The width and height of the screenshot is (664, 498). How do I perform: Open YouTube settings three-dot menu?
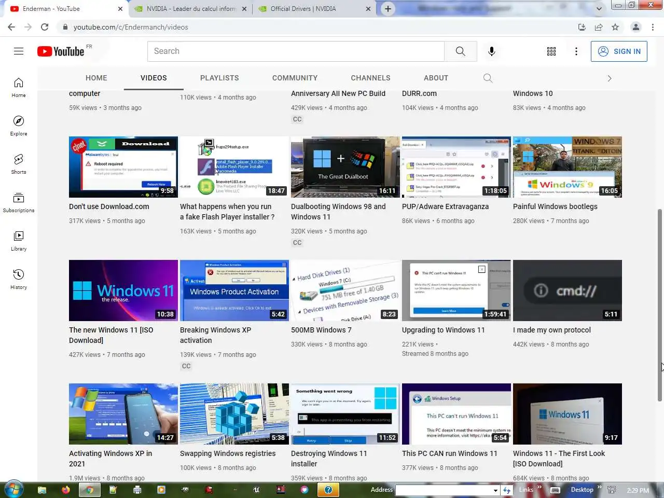(576, 51)
